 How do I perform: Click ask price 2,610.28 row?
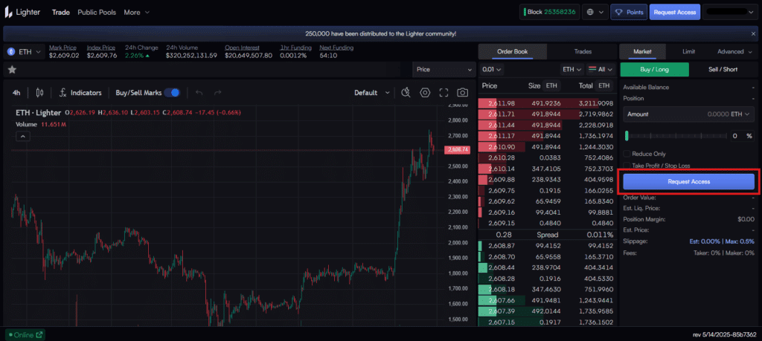[x=547, y=157]
